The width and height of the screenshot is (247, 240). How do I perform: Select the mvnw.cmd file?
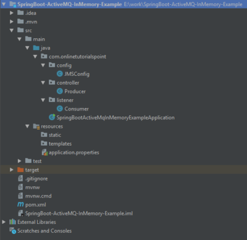click(38, 196)
